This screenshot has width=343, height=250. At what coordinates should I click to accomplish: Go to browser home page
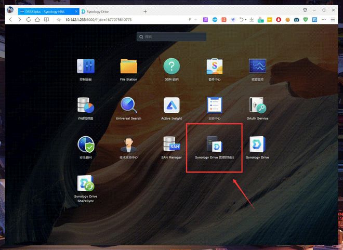pyautogui.click(x=37, y=20)
